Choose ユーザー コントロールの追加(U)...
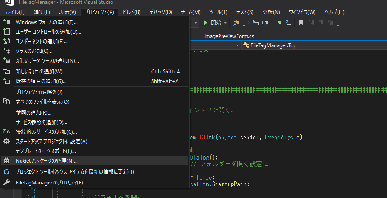 pyautogui.click(x=95, y=32)
